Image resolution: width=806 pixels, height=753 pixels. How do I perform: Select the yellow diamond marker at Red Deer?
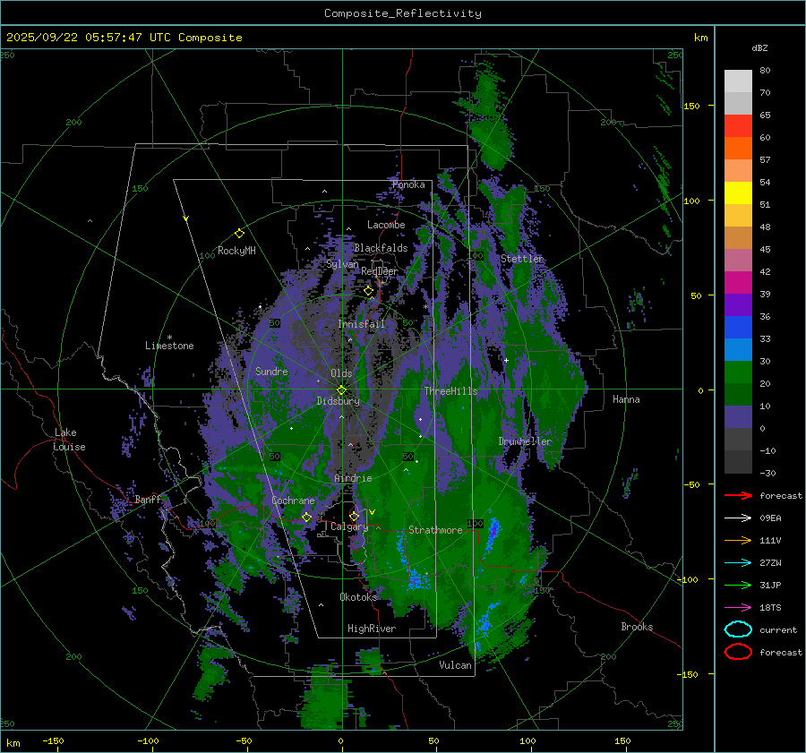point(368,291)
